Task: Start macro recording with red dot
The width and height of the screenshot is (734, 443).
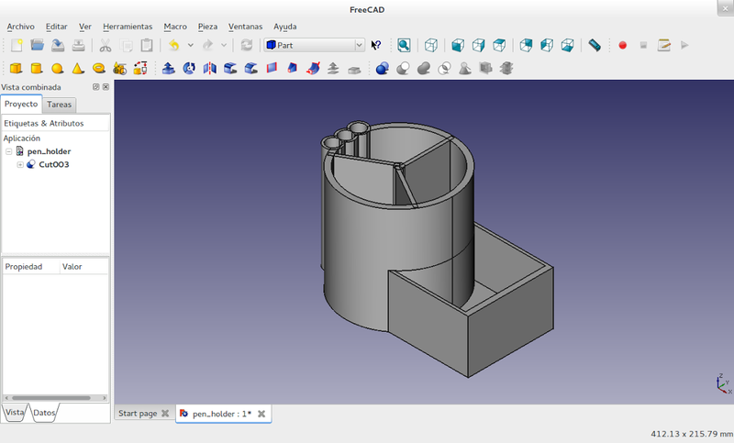Action: (x=622, y=45)
